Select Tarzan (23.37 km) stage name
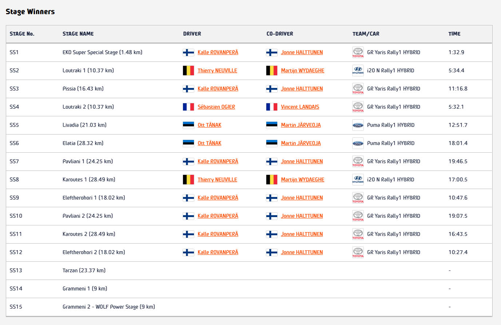Image resolution: width=501 pixels, height=325 pixels. pyautogui.click(x=84, y=270)
